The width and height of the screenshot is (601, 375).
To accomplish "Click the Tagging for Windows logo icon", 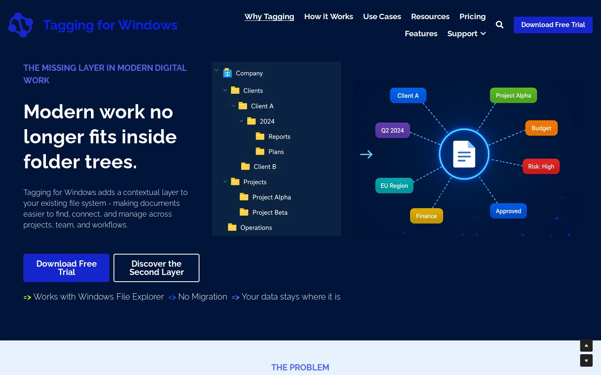I will click(20, 25).
